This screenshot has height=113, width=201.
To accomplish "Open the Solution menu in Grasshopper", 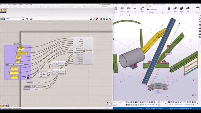I will pyautogui.click(x=21, y=4).
